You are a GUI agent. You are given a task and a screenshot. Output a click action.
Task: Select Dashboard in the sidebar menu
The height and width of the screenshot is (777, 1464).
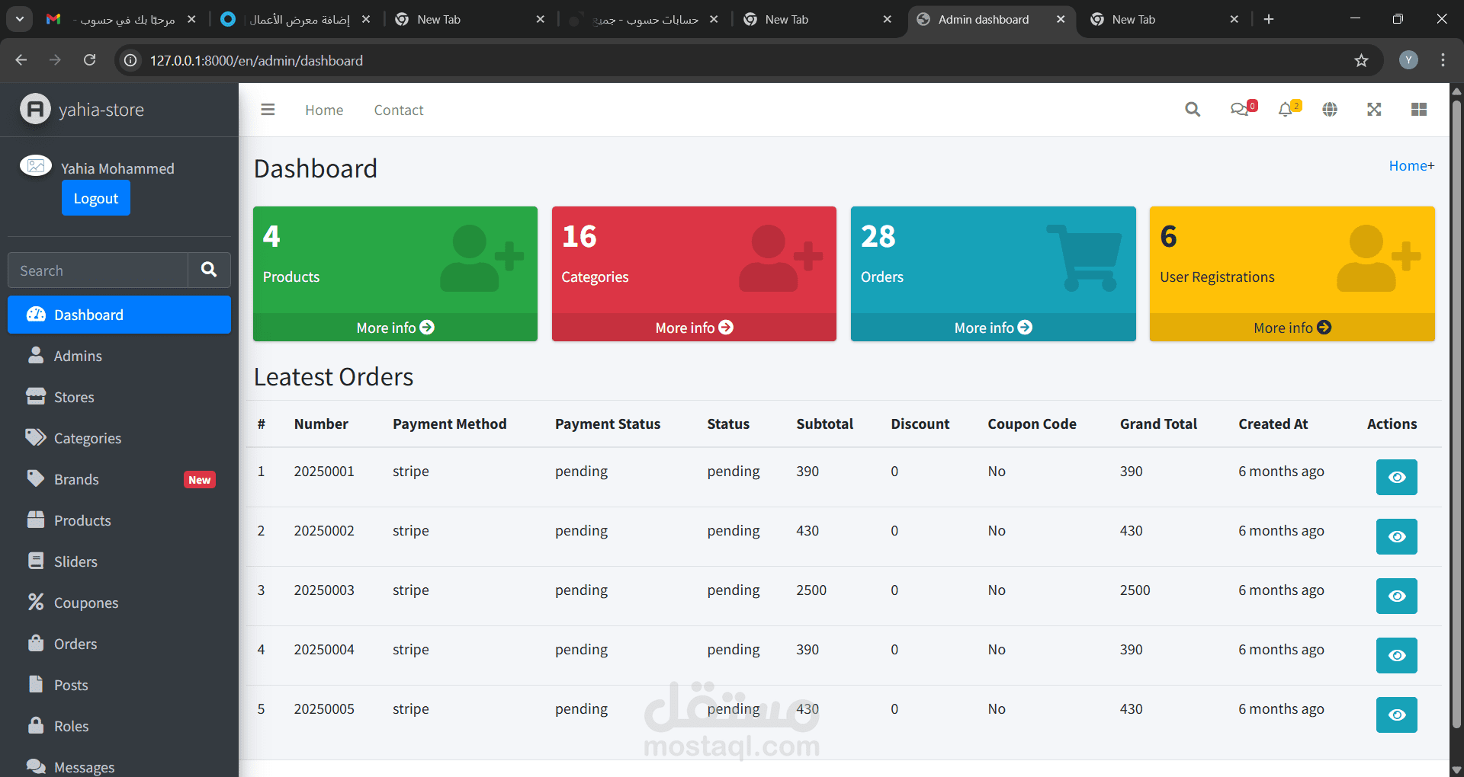[119, 315]
